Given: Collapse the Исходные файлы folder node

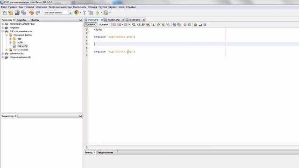Looking at the screenshot, I should [7, 35].
